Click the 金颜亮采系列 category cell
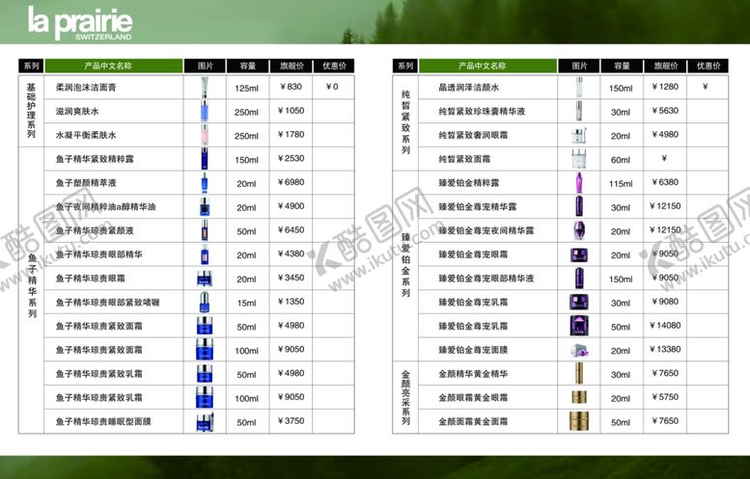This screenshot has width=750, height=479. 405,397
